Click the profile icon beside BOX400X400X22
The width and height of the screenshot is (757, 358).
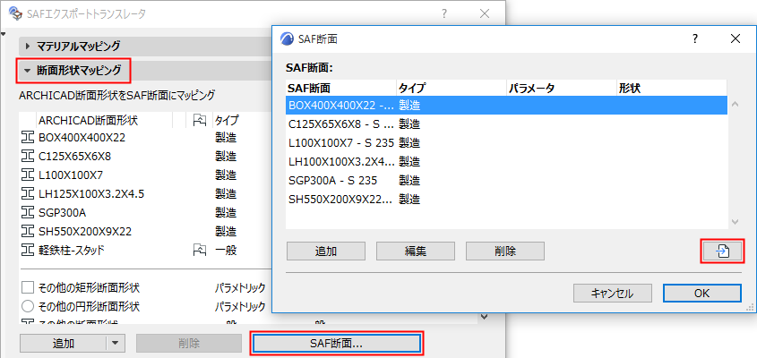point(27,138)
